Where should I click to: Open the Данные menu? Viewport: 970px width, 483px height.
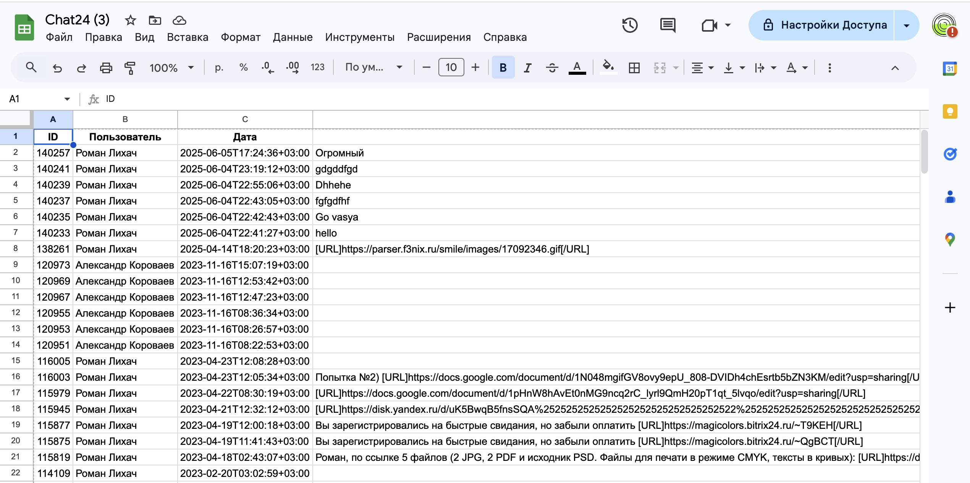[293, 37]
